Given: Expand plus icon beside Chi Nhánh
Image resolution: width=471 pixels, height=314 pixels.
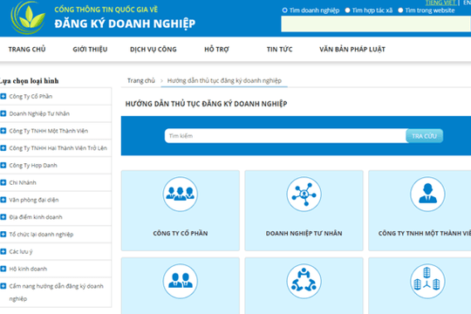Looking at the screenshot, I should click(x=3, y=182).
